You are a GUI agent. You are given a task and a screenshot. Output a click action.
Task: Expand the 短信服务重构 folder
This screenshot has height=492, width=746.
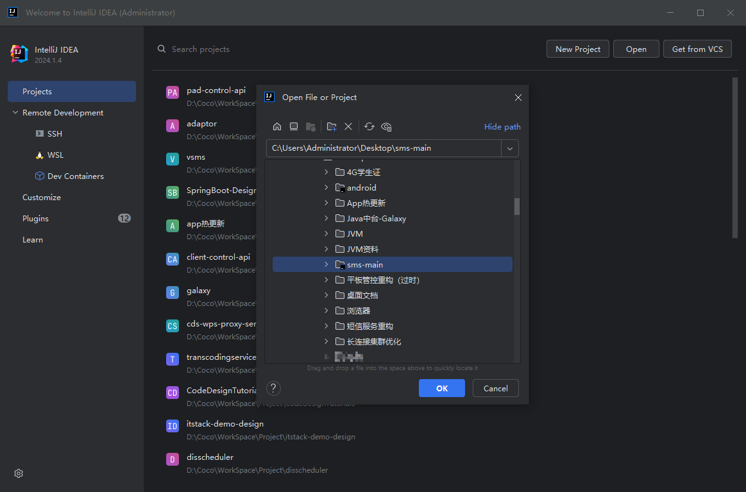326,326
